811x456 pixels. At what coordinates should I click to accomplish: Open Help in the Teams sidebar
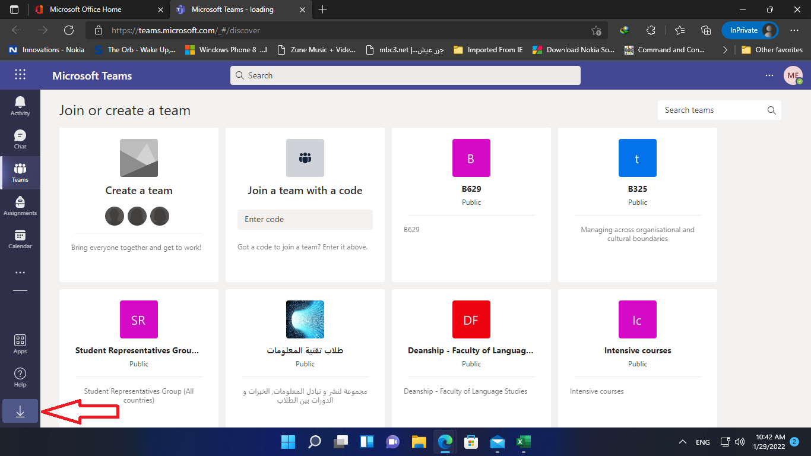pos(20,377)
